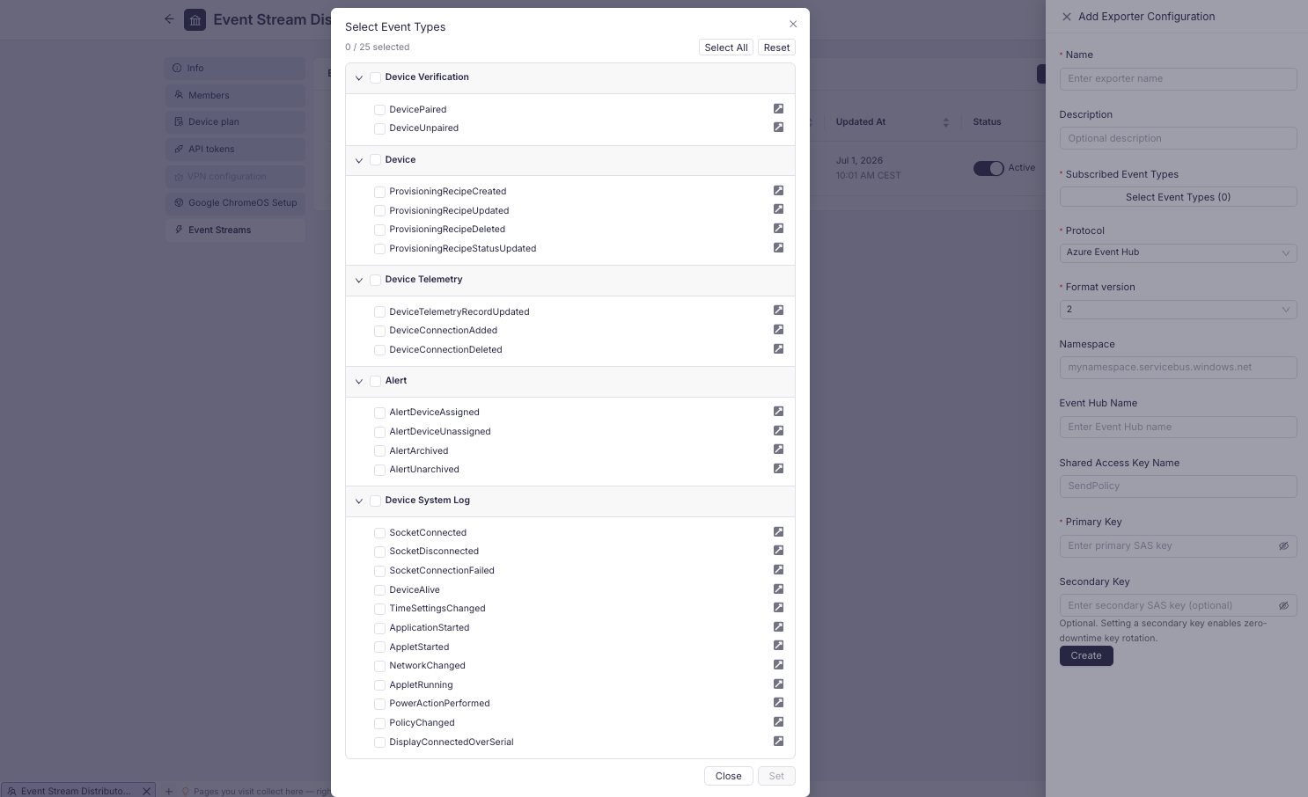Collapse the Alert event group

pyautogui.click(x=359, y=382)
